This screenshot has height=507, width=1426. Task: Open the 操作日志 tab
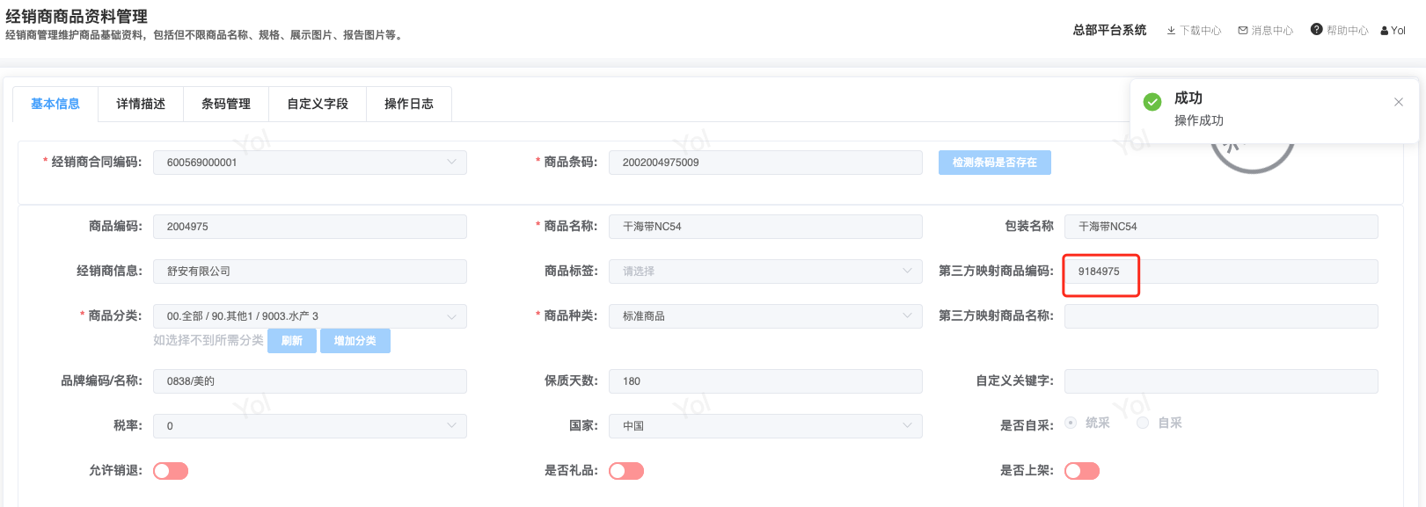point(409,104)
